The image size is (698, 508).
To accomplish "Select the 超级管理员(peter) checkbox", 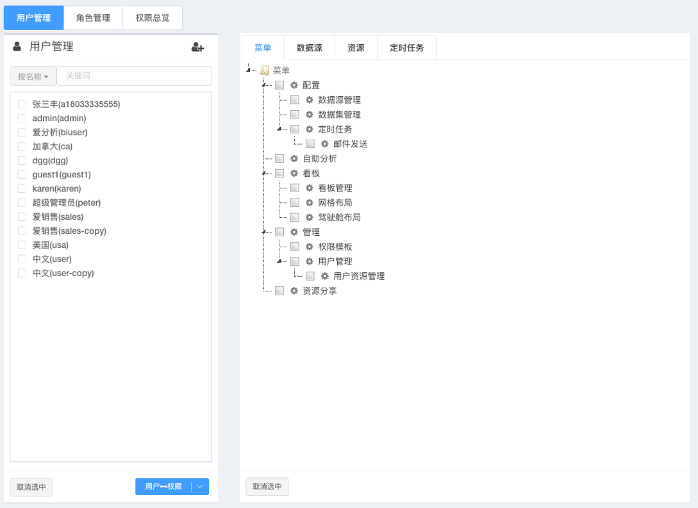I will [22, 203].
